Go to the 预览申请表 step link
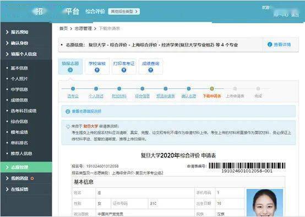The height and width of the screenshot is (217, 305). [x=166, y=96]
